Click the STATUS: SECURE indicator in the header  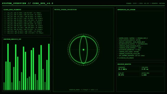coord(158,3)
